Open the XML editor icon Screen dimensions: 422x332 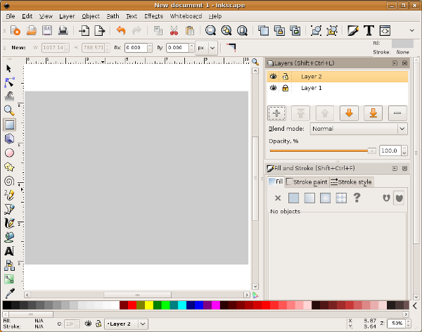coord(385,30)
